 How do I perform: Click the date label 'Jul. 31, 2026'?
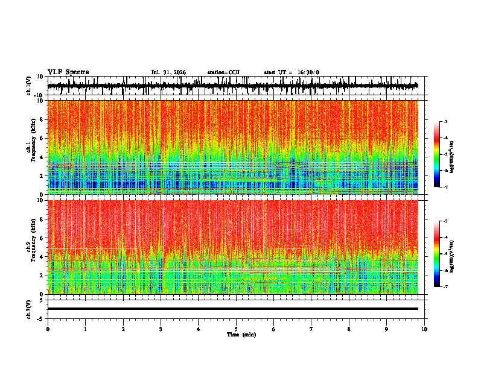(168, 72)
